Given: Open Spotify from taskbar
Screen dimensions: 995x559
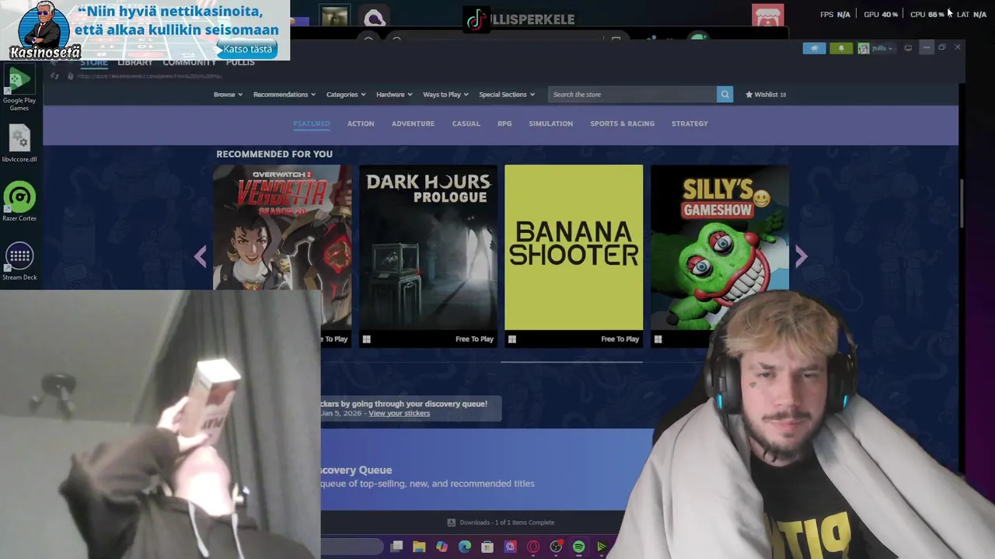Looking at the screenshot, I should (x=579, y=547).
